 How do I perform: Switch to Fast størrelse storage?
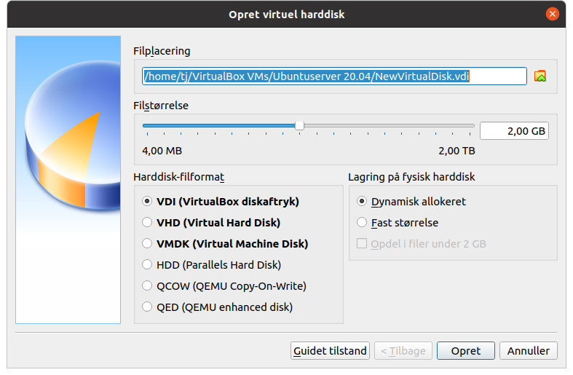click(398, 223)
